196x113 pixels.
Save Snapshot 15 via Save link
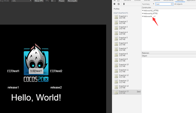(139, 91)
